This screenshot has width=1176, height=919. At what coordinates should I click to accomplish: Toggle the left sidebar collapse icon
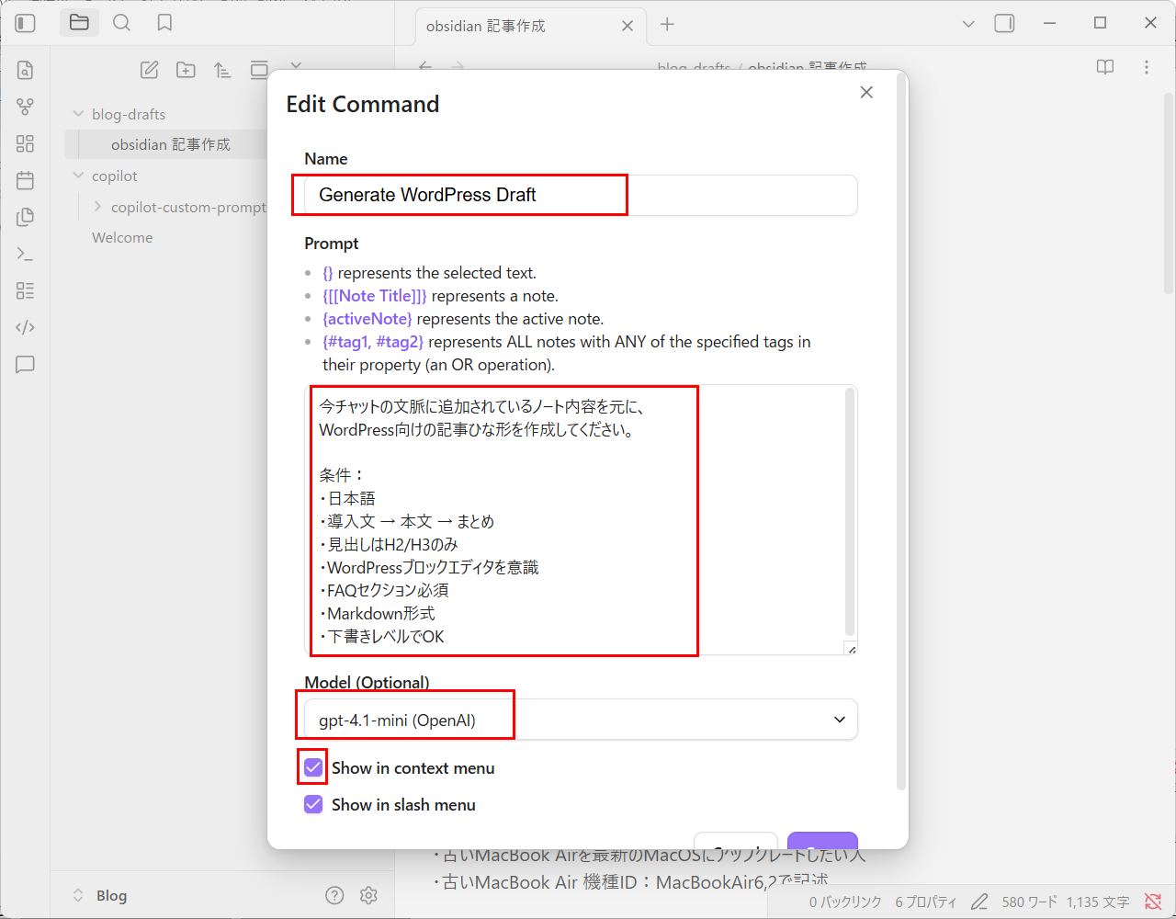26,23
